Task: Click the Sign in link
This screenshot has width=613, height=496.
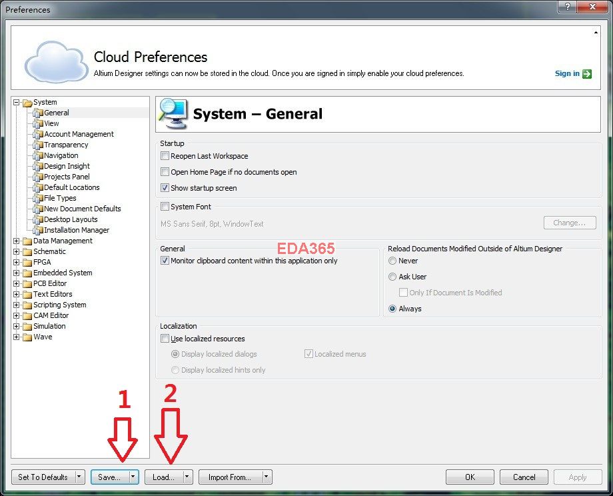Action: click(x=567, y=73)
